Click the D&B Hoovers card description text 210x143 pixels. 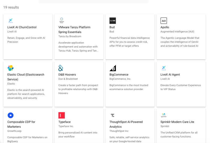78,89
